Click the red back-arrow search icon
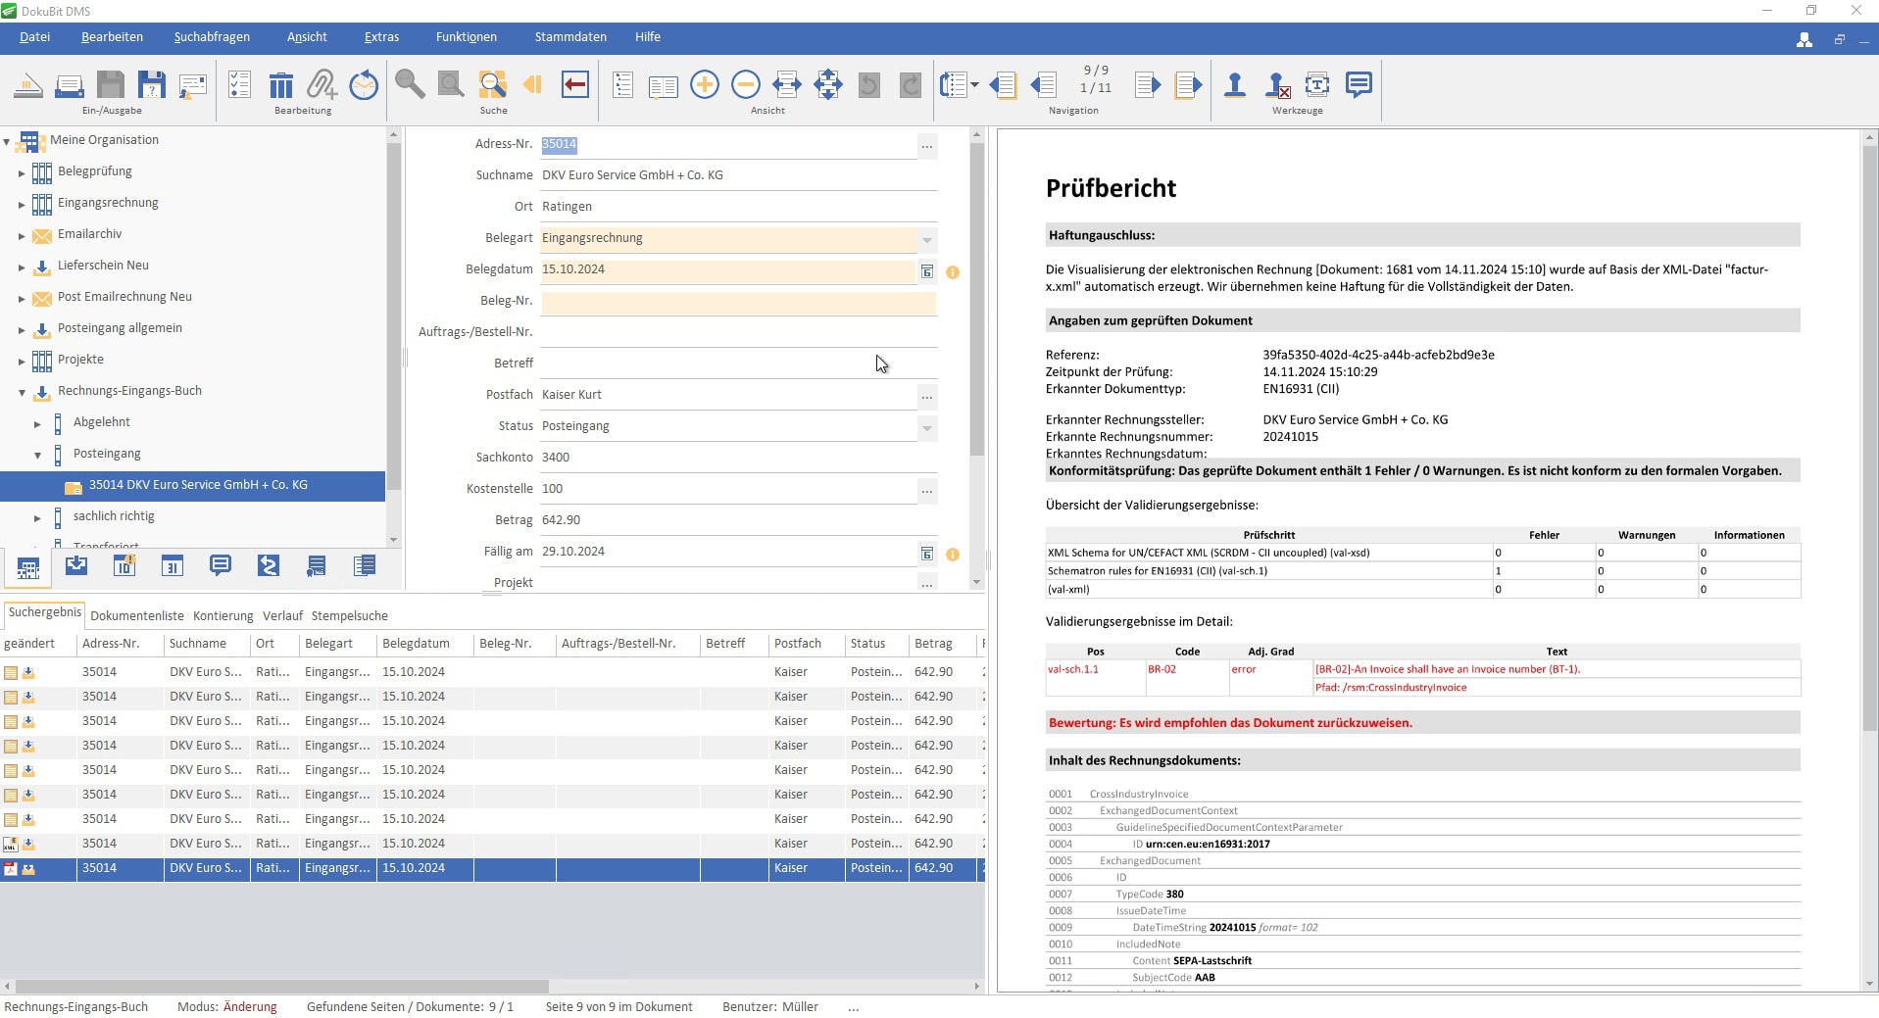 (x=575, y=85)
